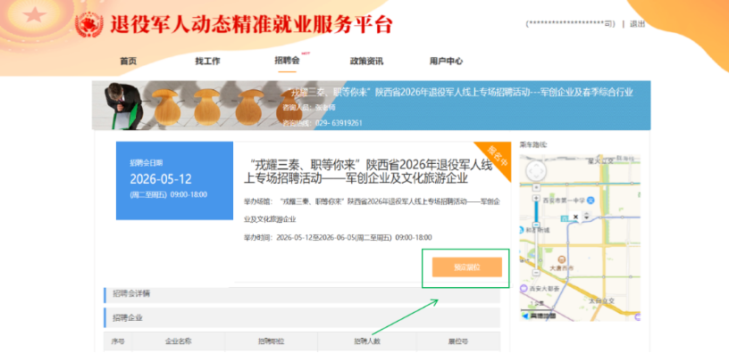Click the map zoom slider handle

coord(536,225)
